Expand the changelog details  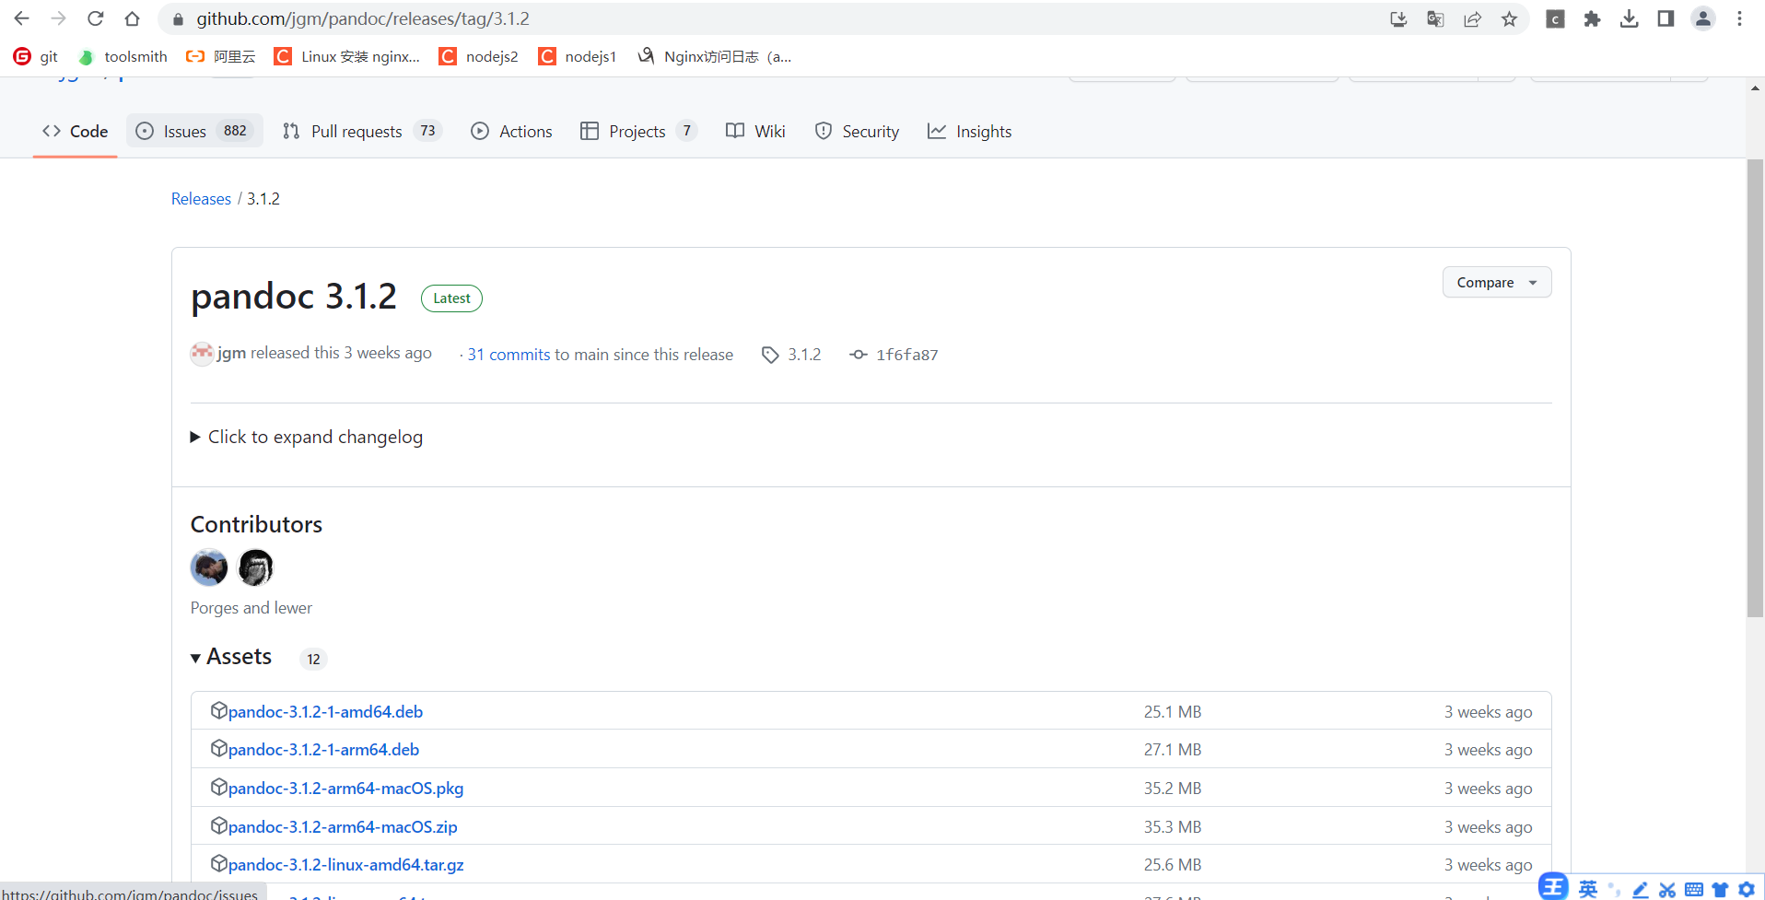pyautogui.click(x=307, y=437)
